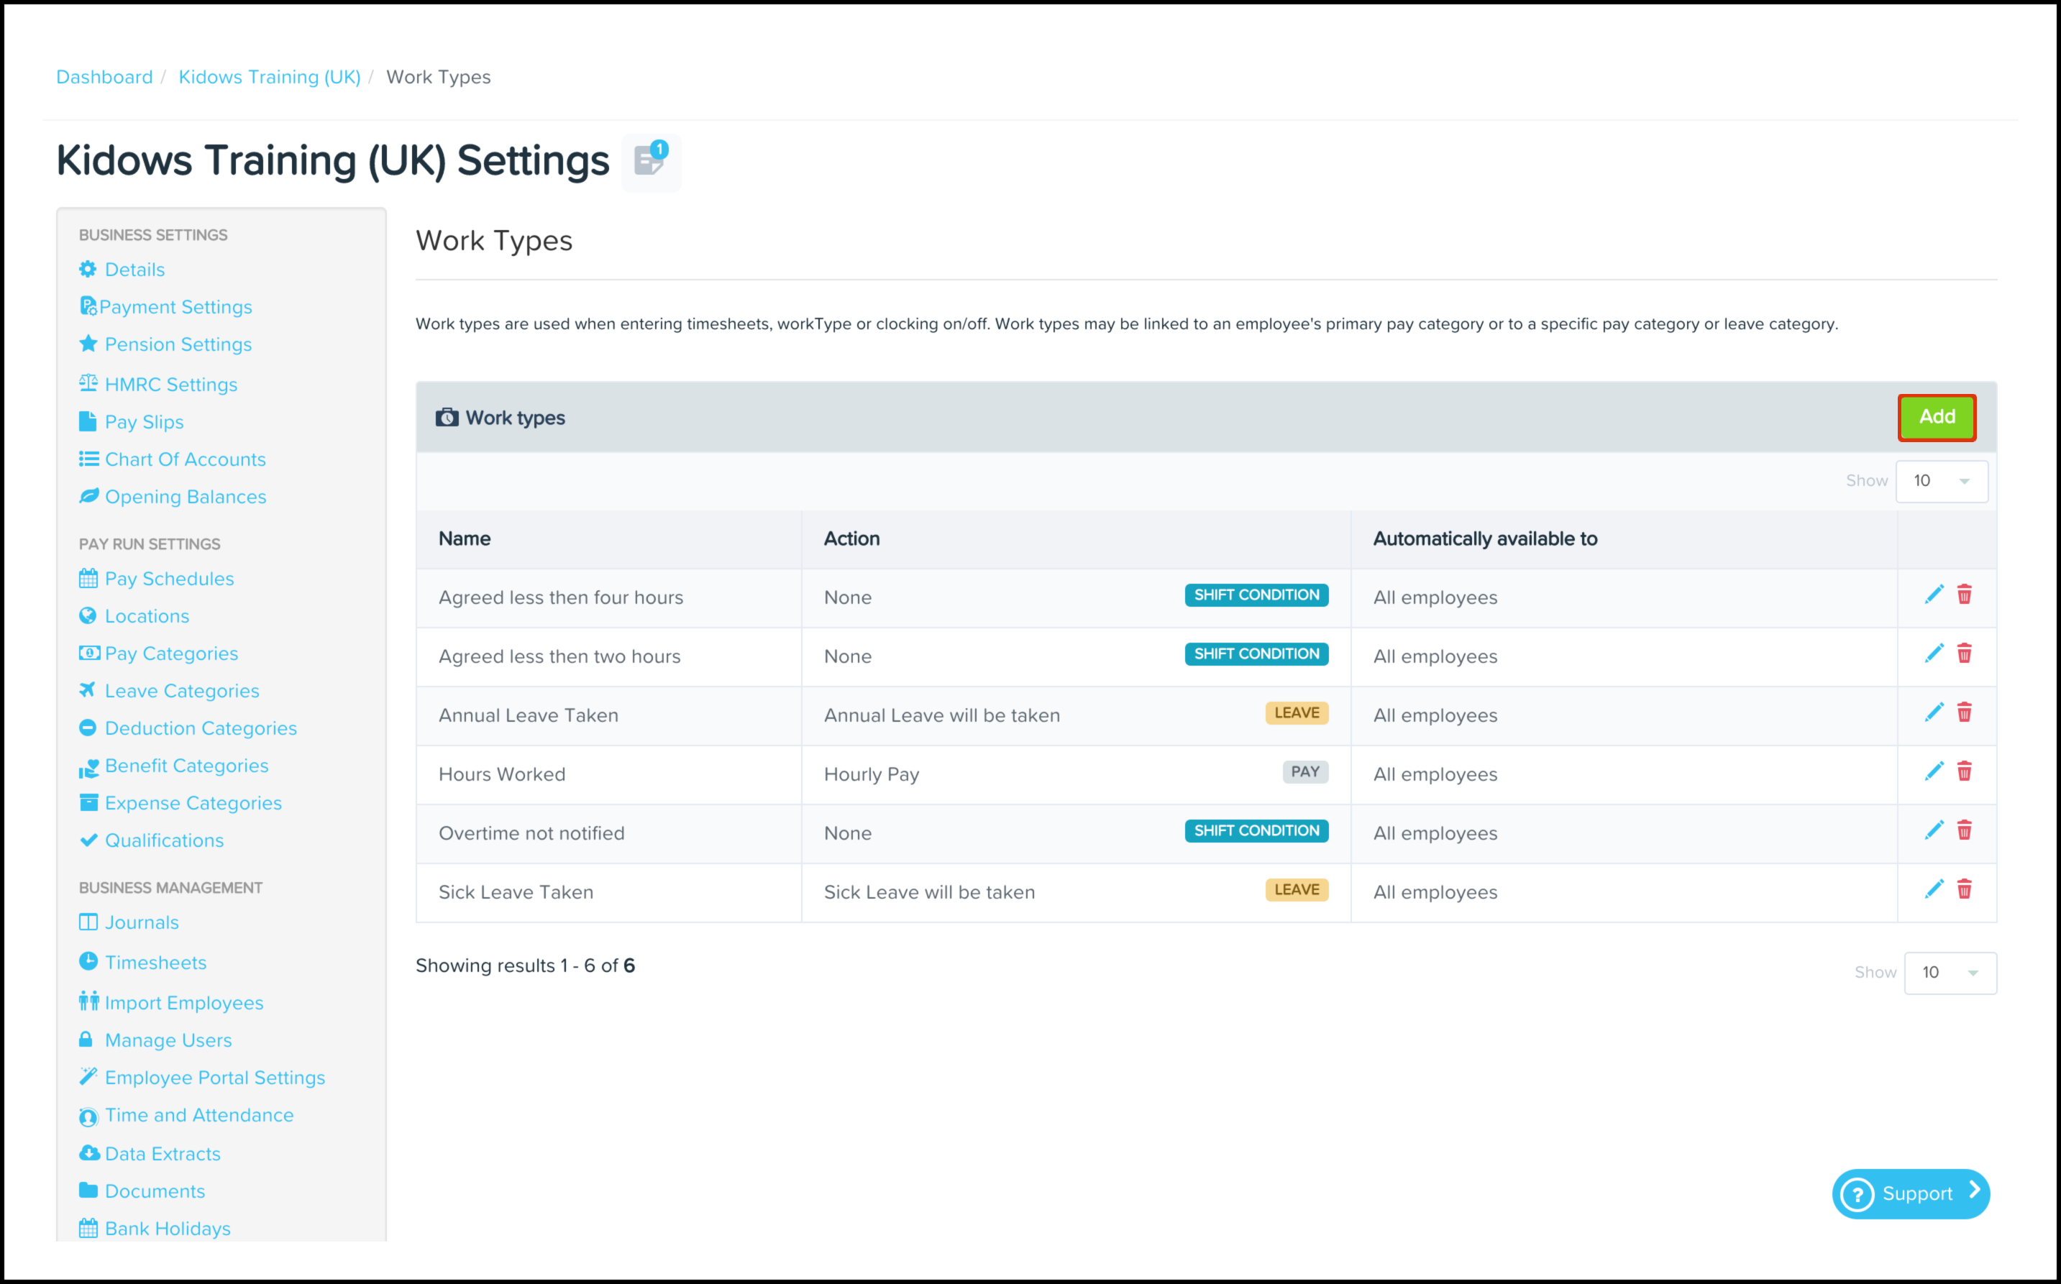Open Payment Settings in the sidebar
Image resolution: width=2061 pixels, height=1284 pixels.
click(175, 308)
